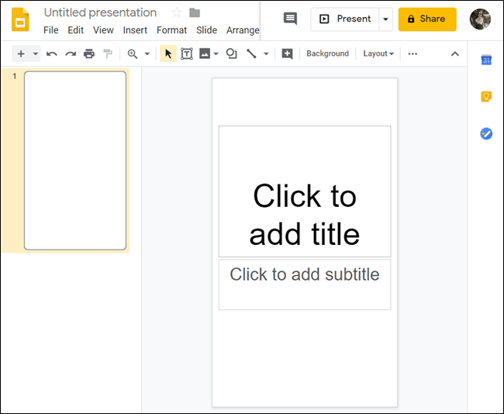Open the line type dropdown arrow
The height and width of the screenshot is (414, 504).
click(x=266, y=53)
